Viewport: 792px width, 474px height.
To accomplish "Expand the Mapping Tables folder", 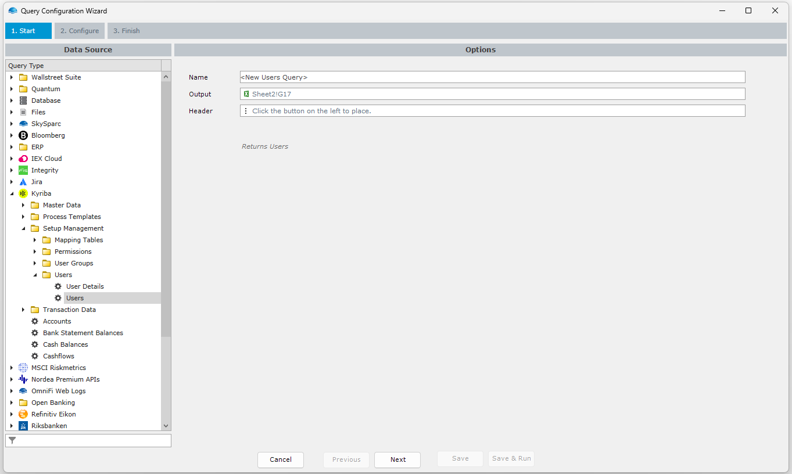I will [x=35, y=240].
